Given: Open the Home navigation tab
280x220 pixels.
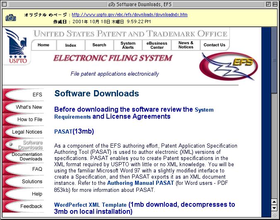Looking at the screenshot, I should [x=43, y=45].
